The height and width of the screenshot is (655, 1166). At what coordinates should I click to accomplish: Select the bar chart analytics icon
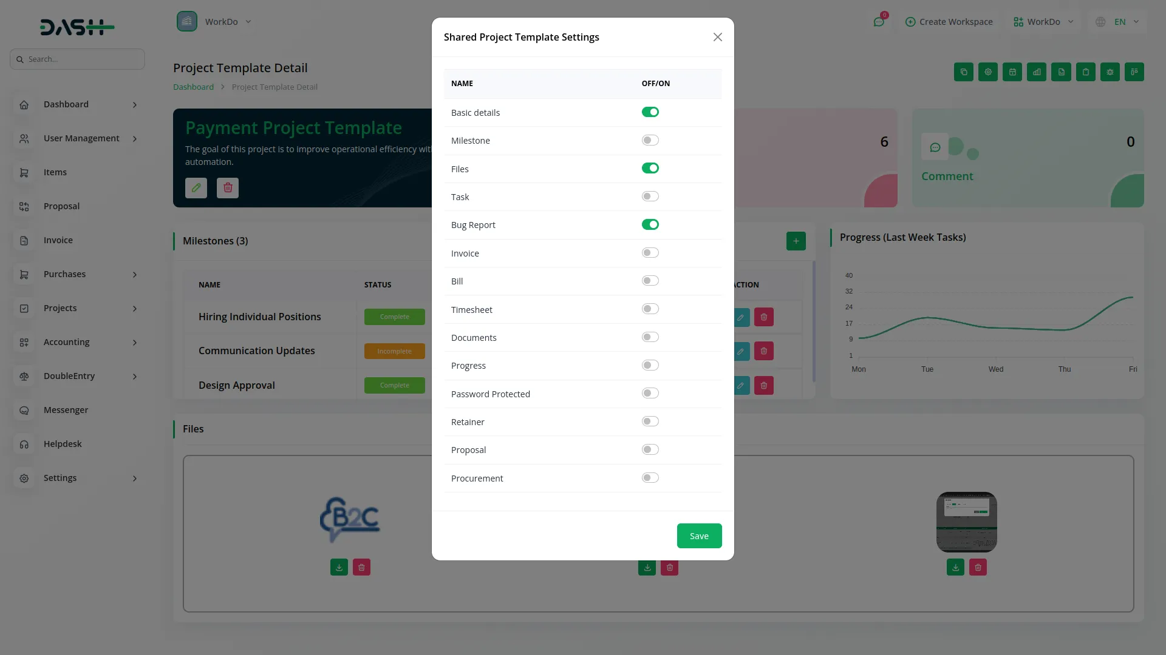1037,72
